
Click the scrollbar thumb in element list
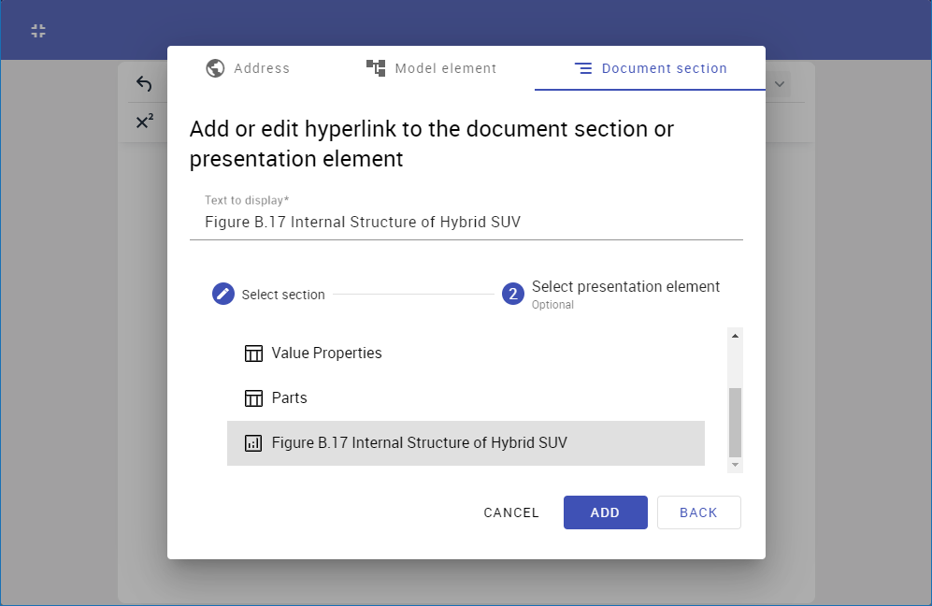[x=735, y=421]
